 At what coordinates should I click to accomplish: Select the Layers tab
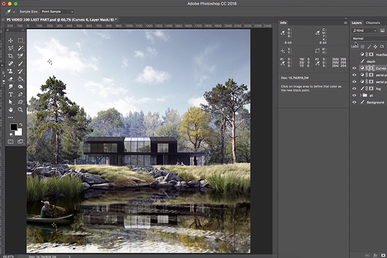[x=357, y=23]
